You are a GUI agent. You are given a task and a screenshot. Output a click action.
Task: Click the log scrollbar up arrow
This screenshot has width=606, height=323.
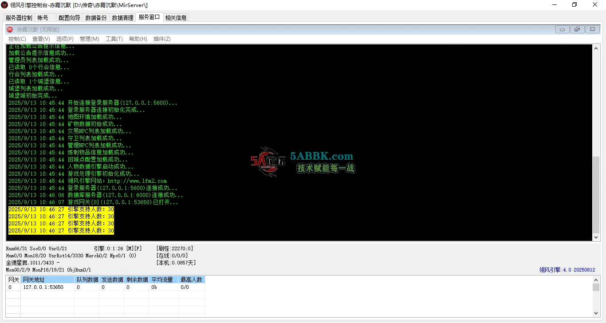tap(596, 48)
